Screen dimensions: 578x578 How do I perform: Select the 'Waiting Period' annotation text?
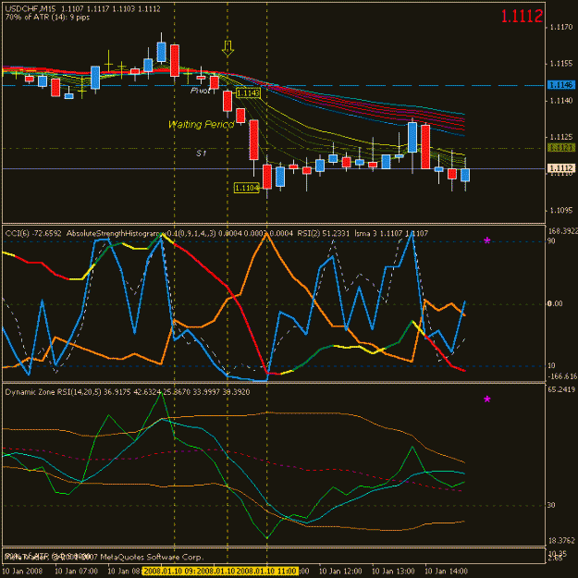[202, 125]
